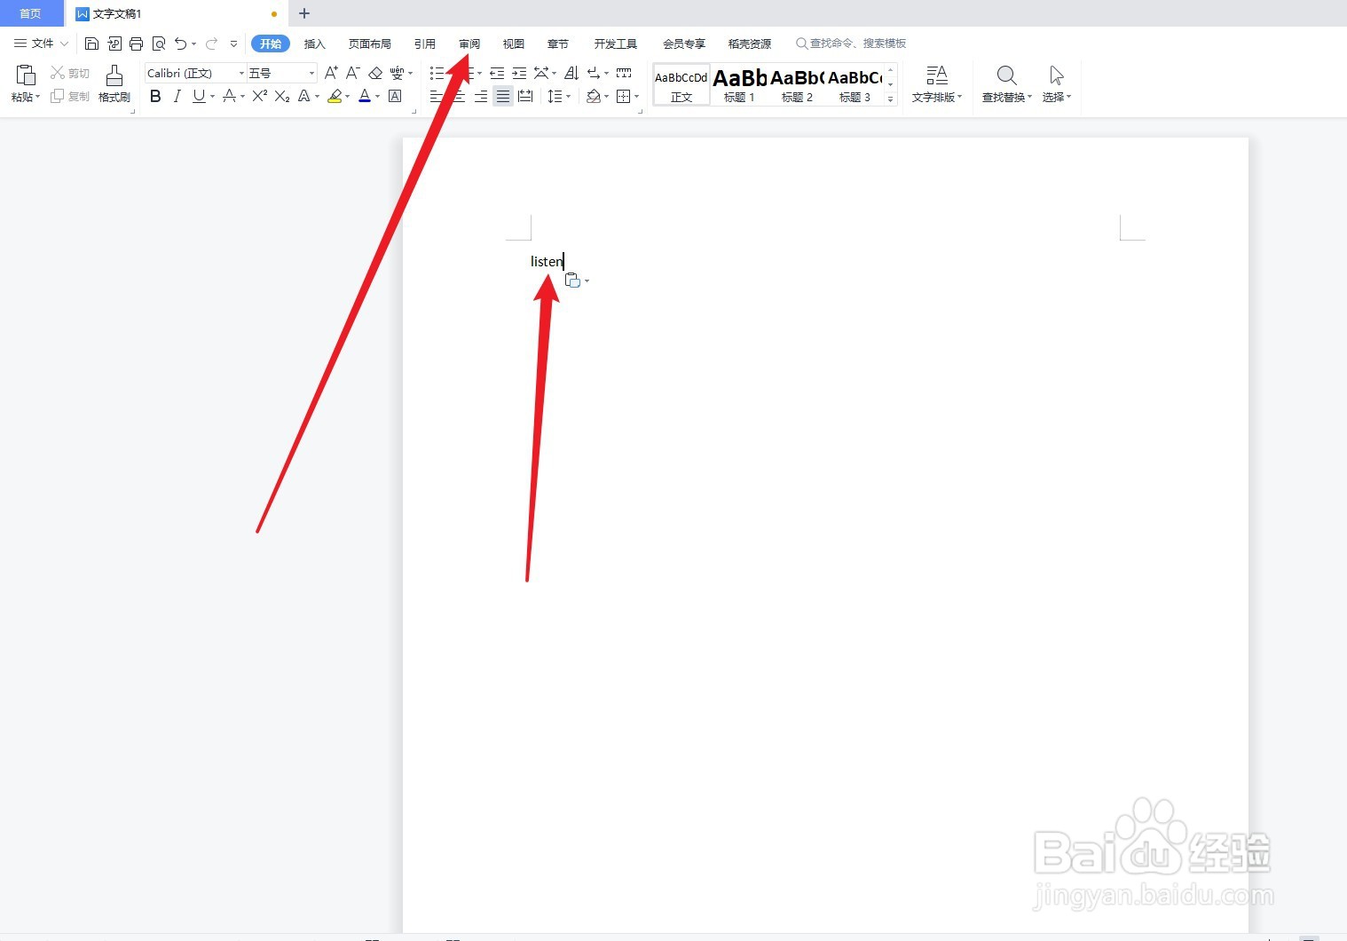The image size is (1347, 941).
Task: Click the Paste clipboard icon
Action: (26, 75)
